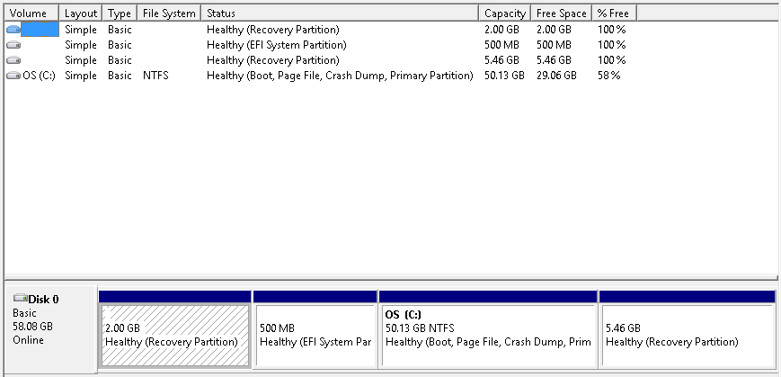Click the 500 MB capacity cell in list
781x377 pixels.
click(501, 45)
